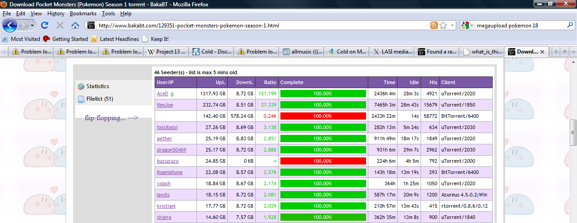Expand the address bar history dropdown
577x223 pixels.
(x=453, y=26)
